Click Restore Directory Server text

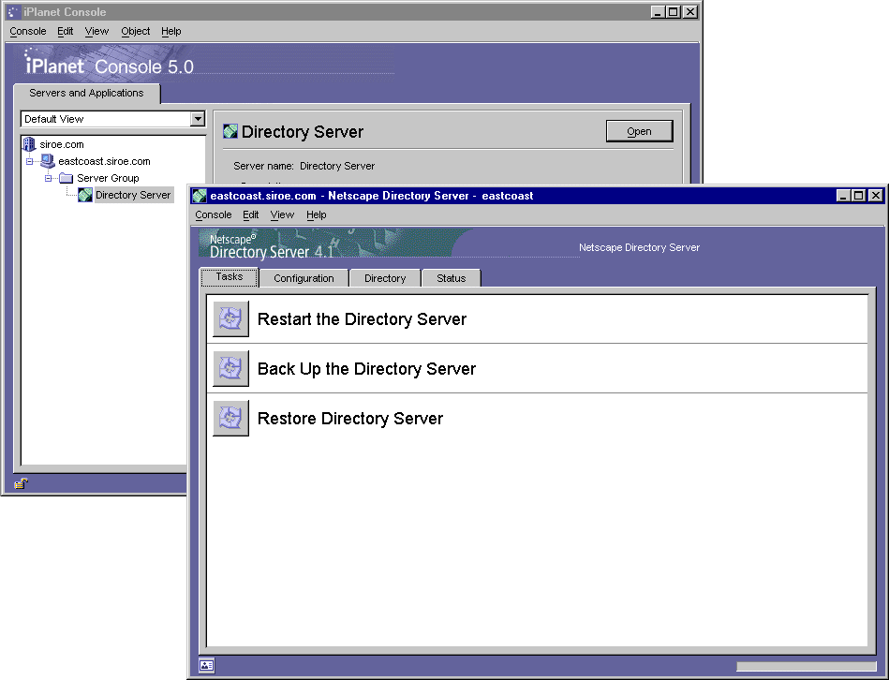(x=349, y=419)
